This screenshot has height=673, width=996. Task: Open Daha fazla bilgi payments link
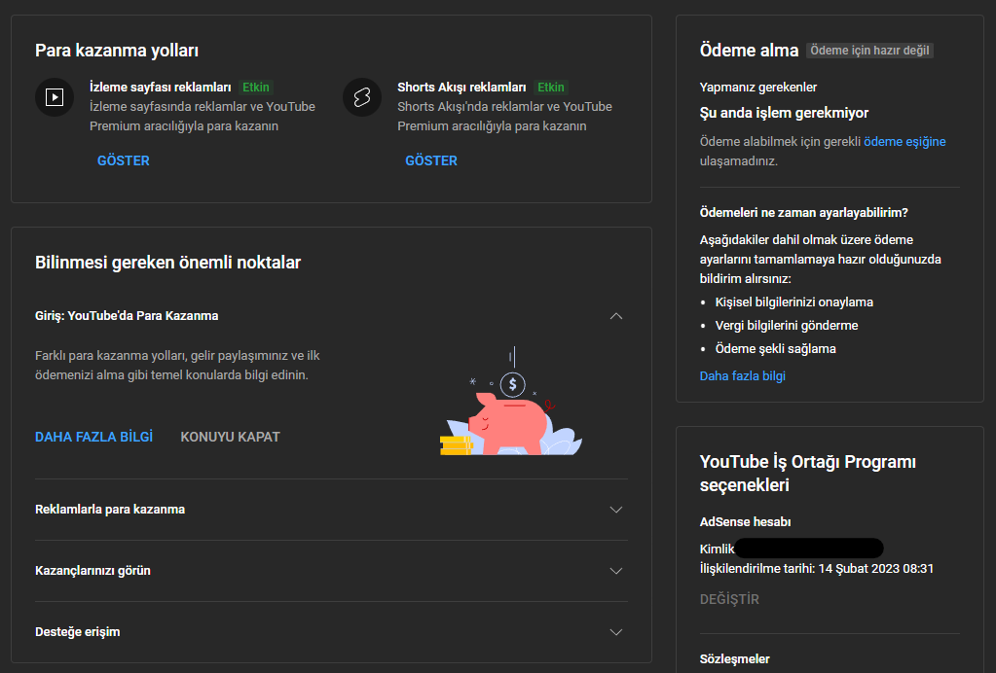pyautogui.click(x=743, y=375)
